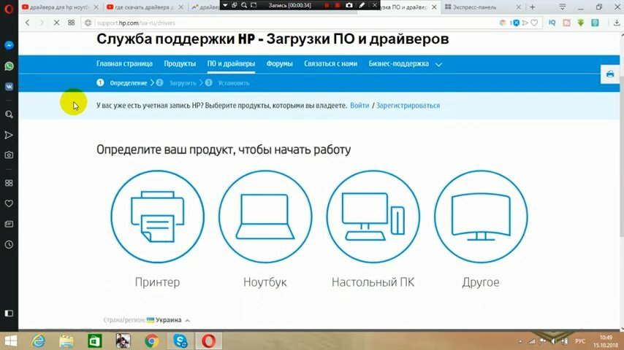Choose the Настольный ПК product icon
The width and height of the screenshot is (624, 350).
click(373, 217)
